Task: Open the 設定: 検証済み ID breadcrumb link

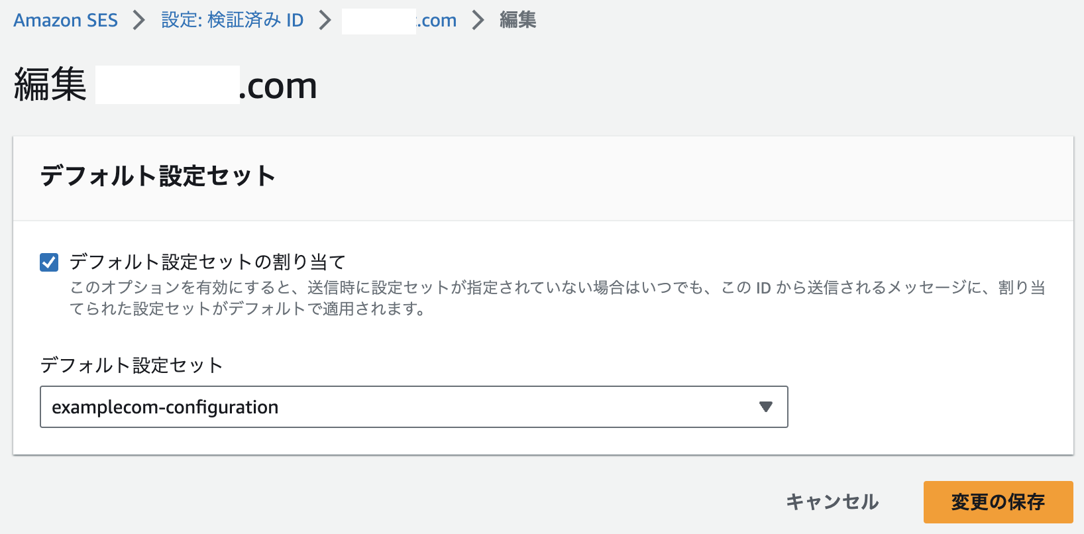Action: [231, 20]
